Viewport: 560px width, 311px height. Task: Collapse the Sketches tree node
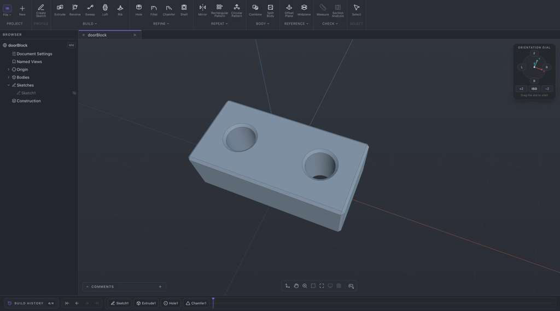point(9,85)
